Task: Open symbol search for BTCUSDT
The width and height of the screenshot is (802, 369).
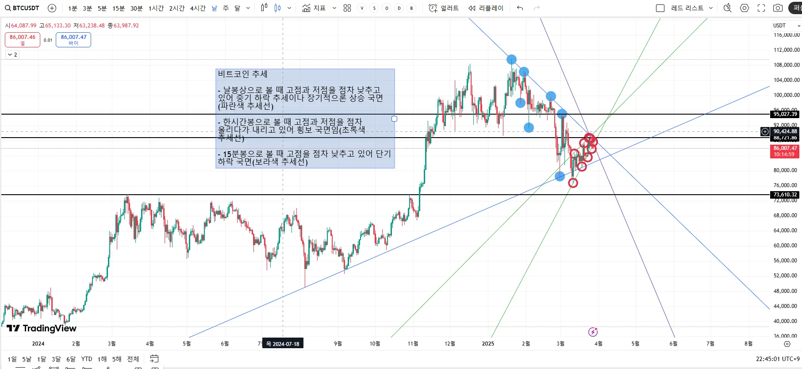Action: (x=22, y=8)
